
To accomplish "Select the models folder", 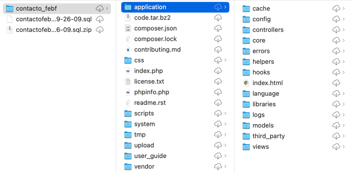I will pyautogui.click(x=263, y=126).
